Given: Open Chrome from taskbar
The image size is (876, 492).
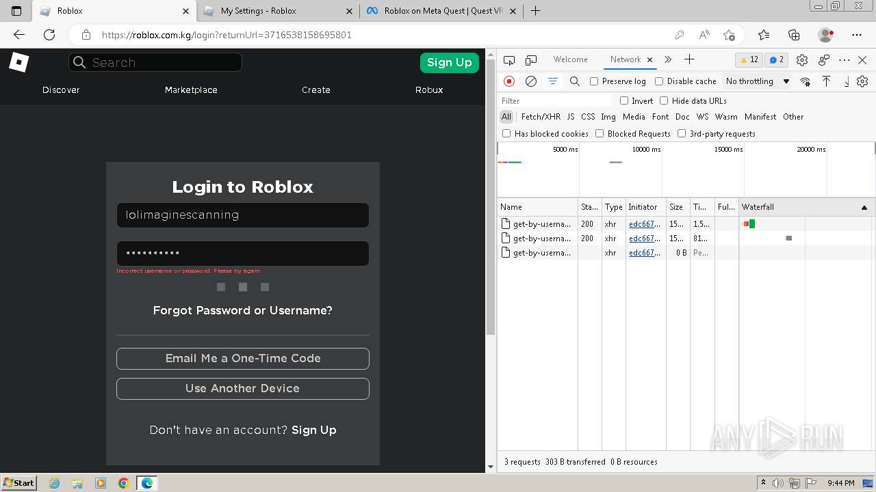Looking at the screenshot, I should coord(124,483).
